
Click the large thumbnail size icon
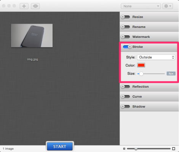[174, 149]
